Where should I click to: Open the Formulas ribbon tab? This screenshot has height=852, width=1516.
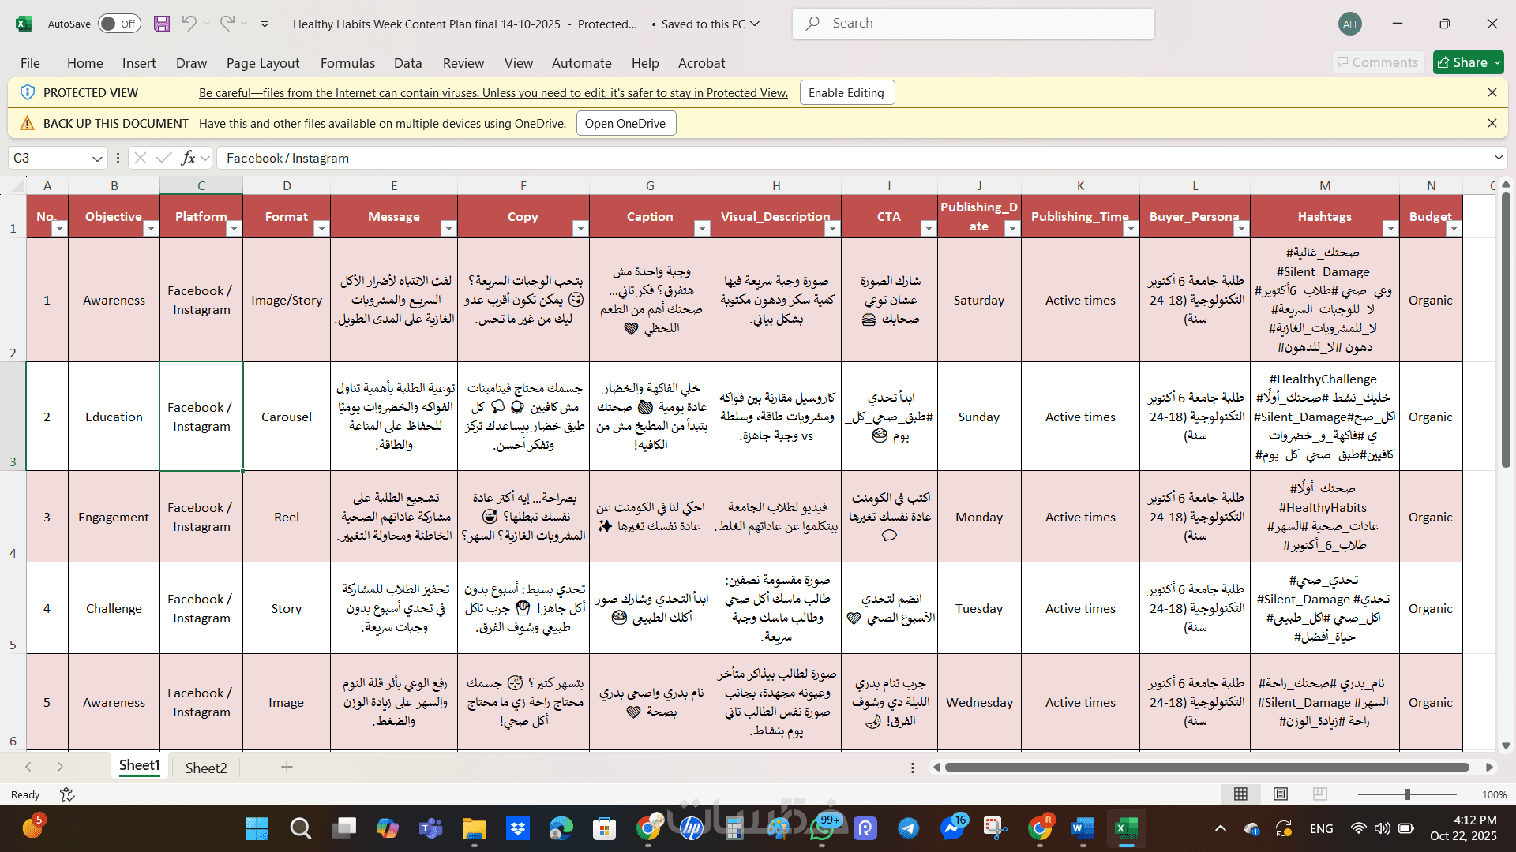(x=347, y=63)
